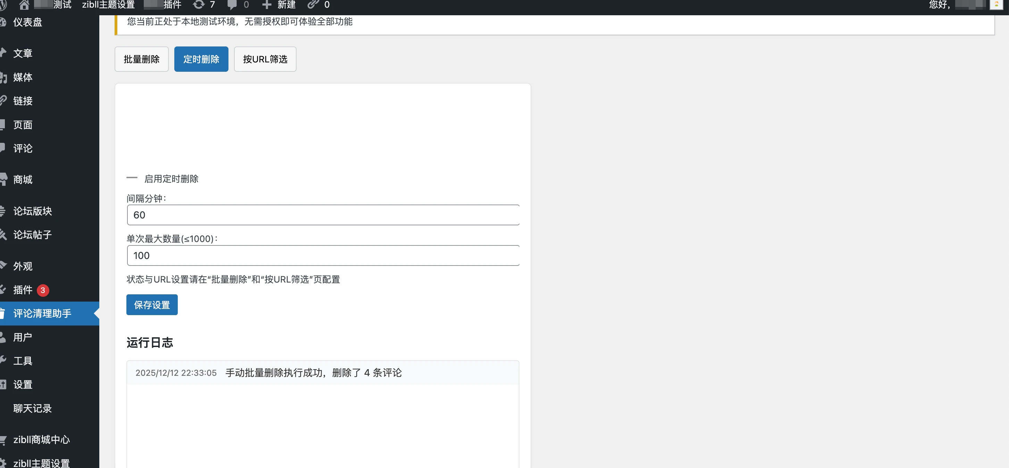
Task: Click the 间隔分钟 input field
Action: (323, 215)
